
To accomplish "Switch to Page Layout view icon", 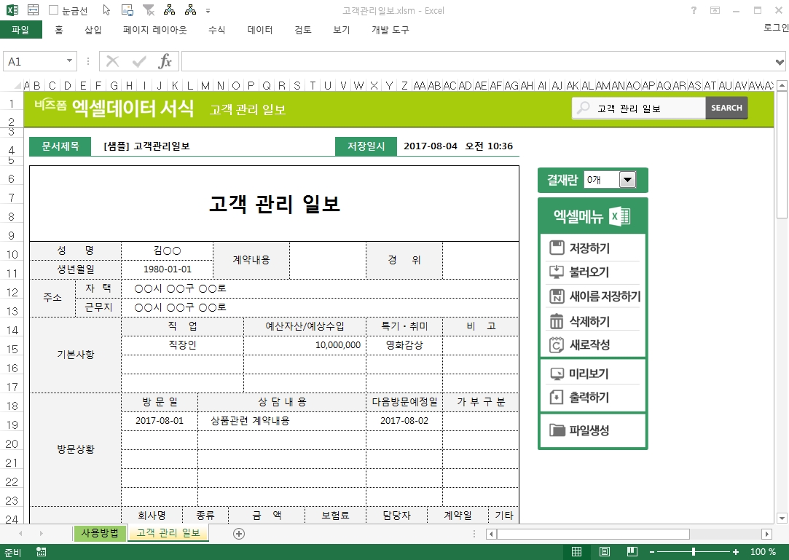I will pyautogui.click(x=605, y=552).
